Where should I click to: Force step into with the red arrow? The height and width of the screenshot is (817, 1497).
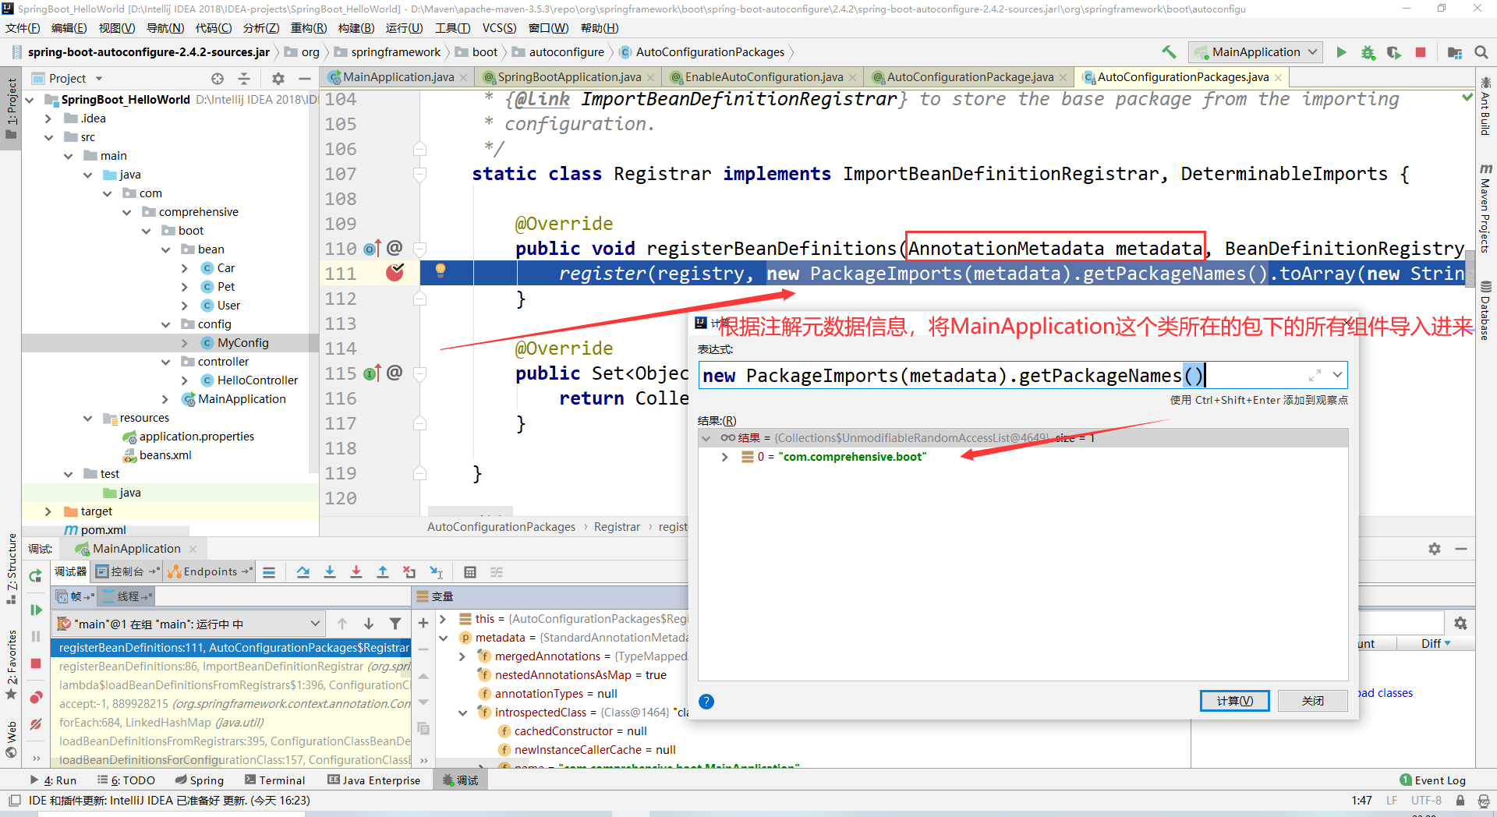pos(356,572)
